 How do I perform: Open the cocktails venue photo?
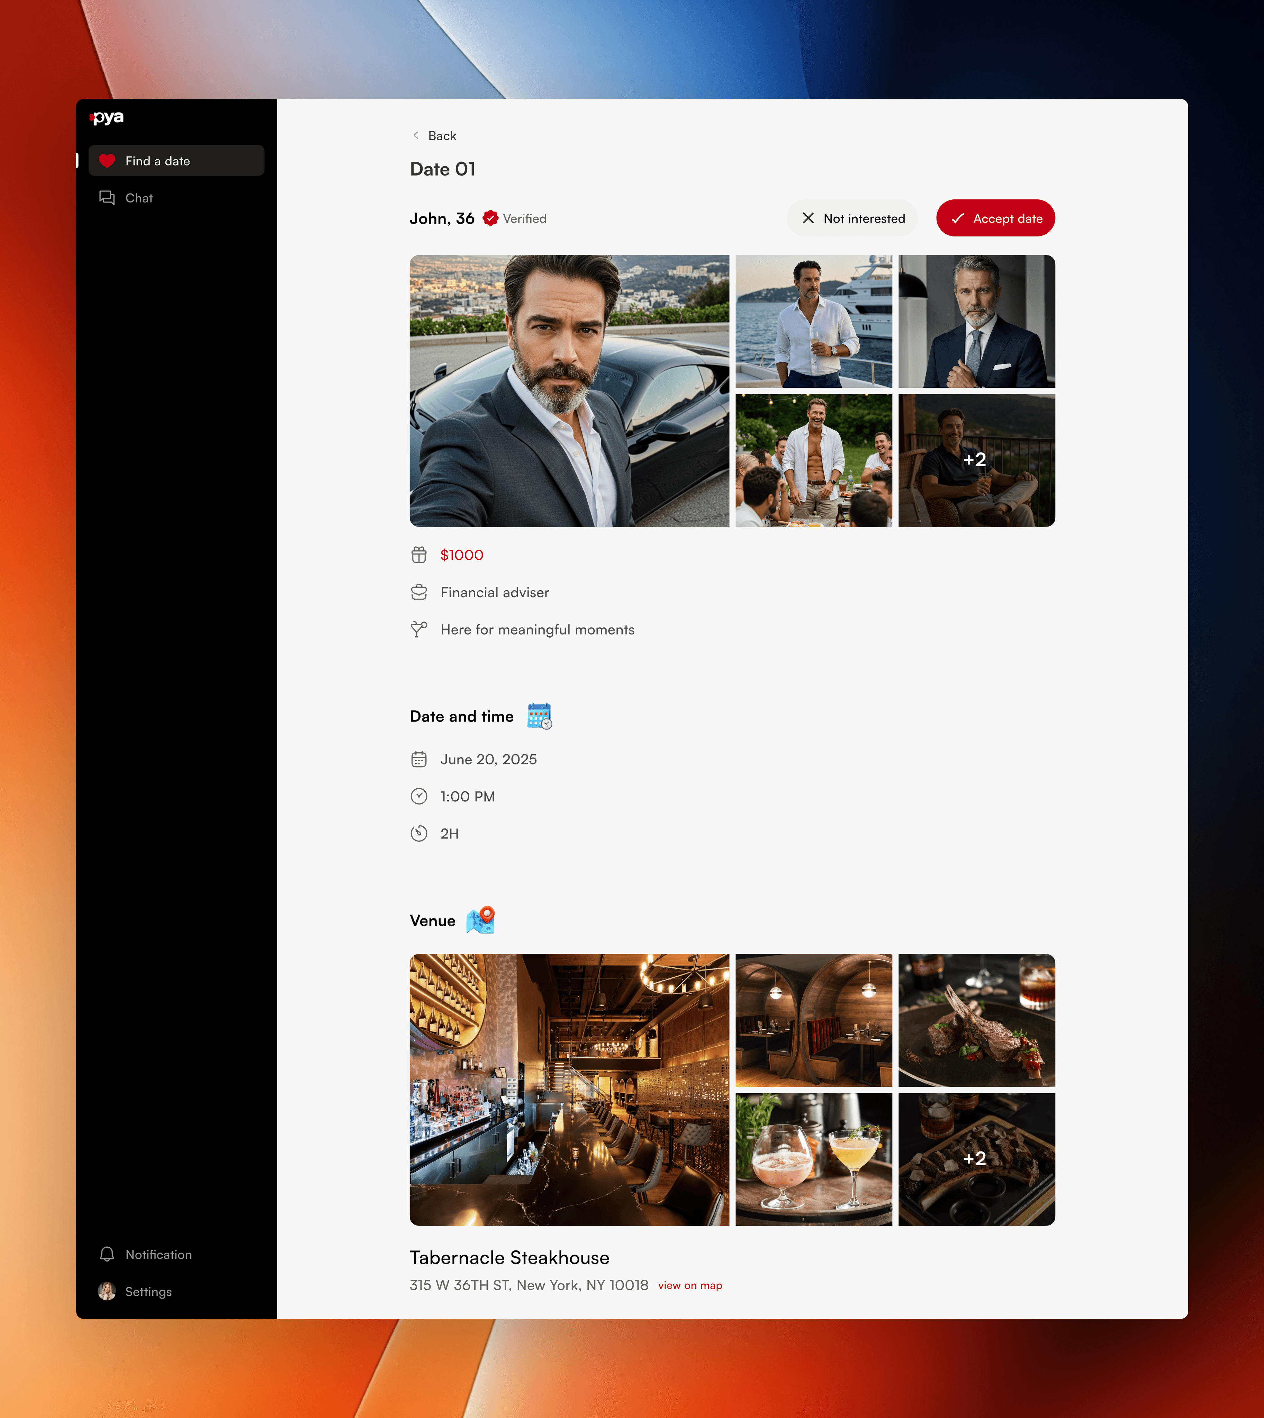pyautogui.click(x=813, y=1159)
